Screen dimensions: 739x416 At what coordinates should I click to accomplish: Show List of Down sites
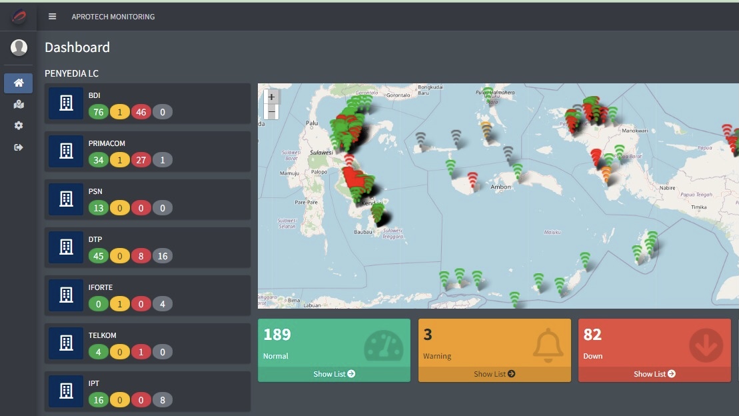pyautogui.click(x=654, y=374)
